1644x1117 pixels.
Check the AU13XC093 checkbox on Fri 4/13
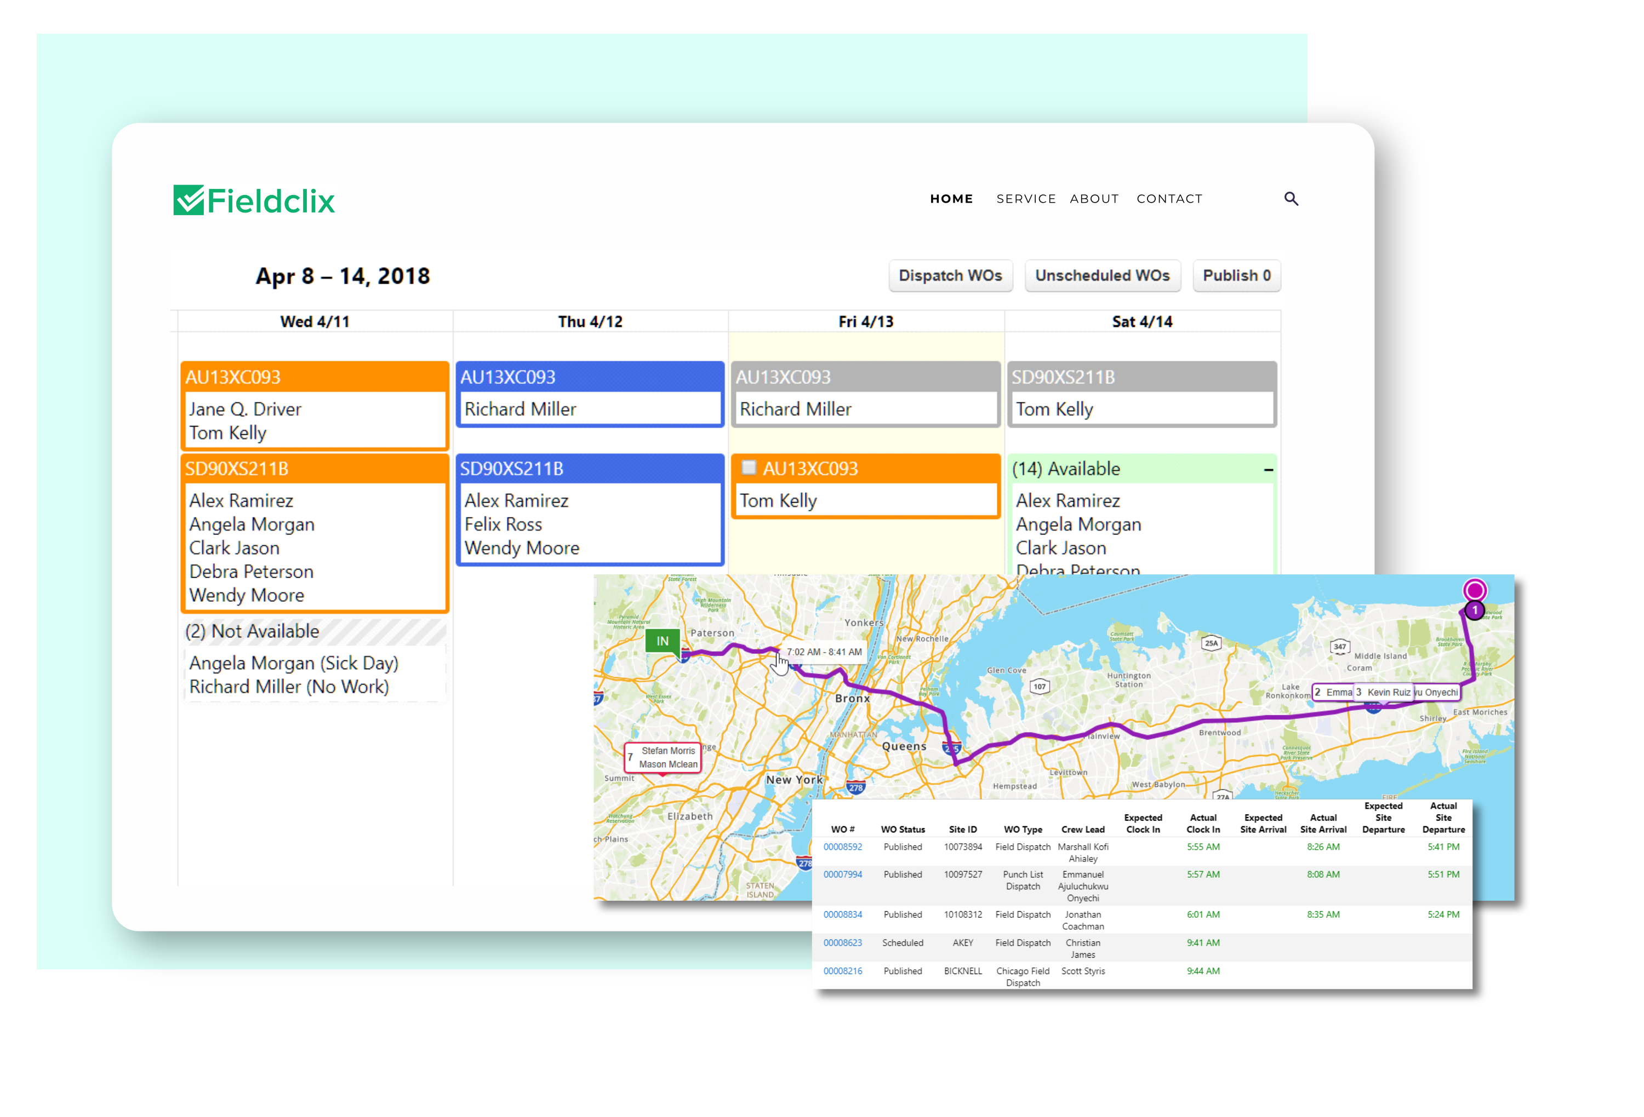(x=749, y=467)
